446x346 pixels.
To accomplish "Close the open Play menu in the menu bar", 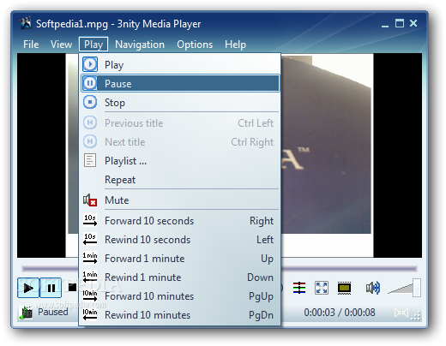I will [x=93, y=45].
